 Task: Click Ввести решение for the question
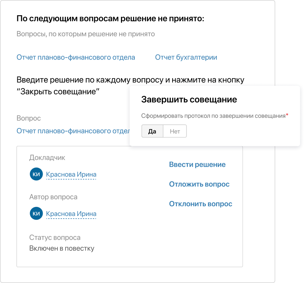point(197,164)
